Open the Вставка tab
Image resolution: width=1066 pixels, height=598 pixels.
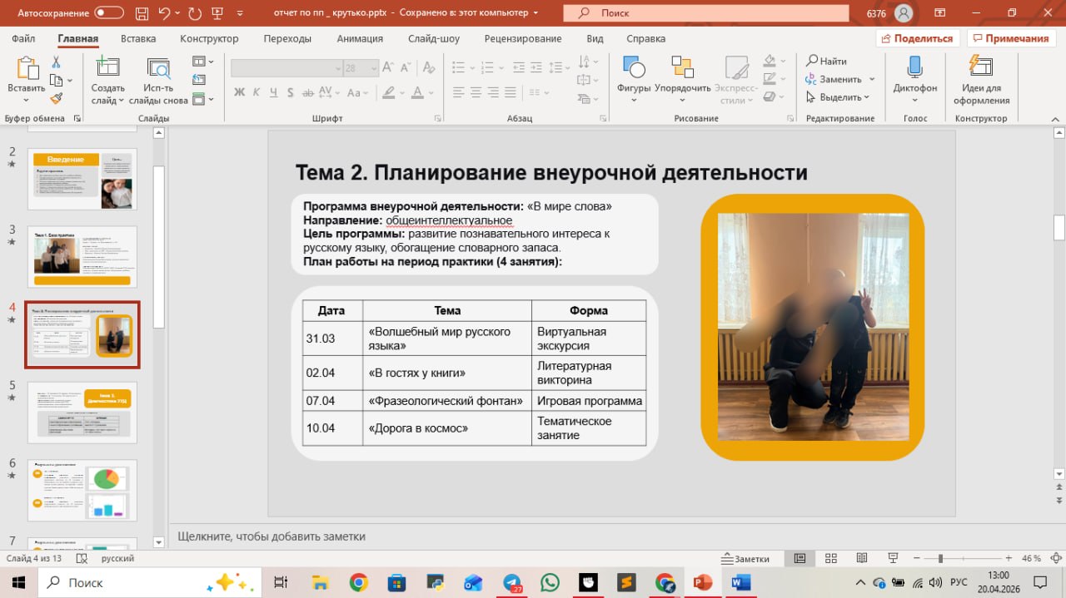click(x=138, y=38)
